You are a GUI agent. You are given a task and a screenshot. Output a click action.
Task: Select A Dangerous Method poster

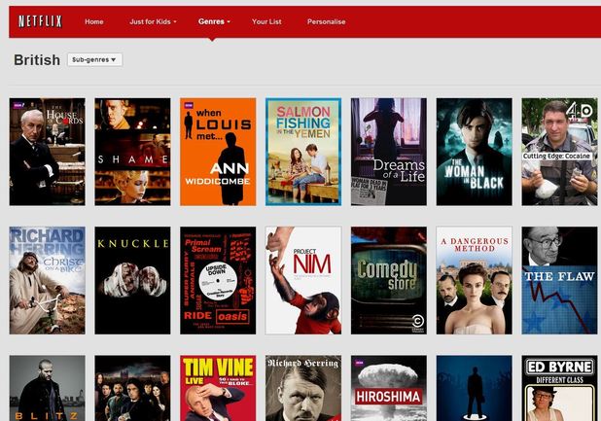(x=475, y=280)
